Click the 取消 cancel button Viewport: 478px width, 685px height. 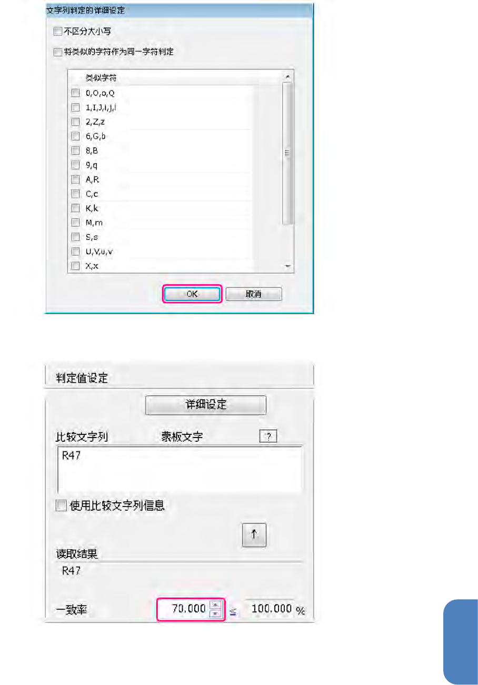click(254, 294)
